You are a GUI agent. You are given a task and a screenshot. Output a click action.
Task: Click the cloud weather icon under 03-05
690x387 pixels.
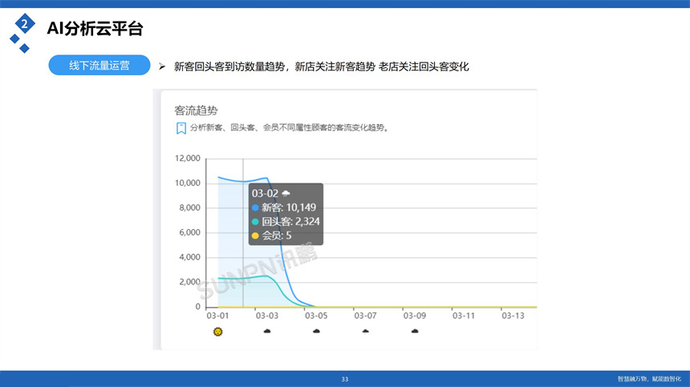point(316,331)
